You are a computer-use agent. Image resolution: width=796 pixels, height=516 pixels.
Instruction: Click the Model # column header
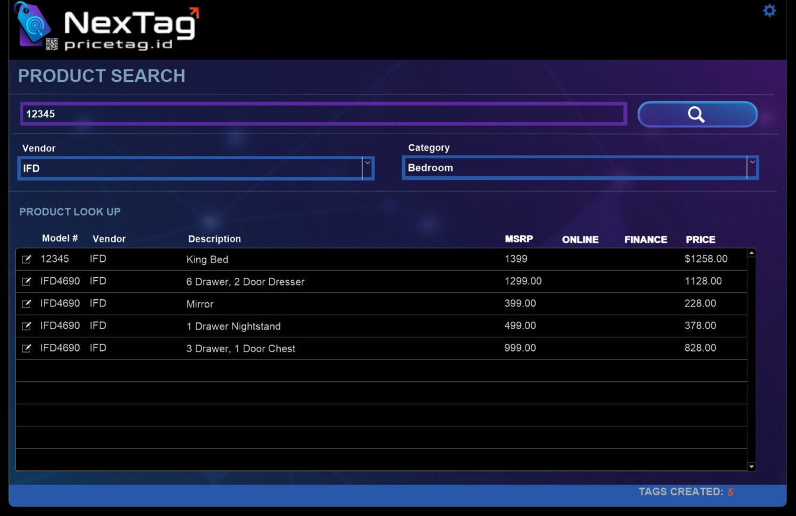click(60, 239)
